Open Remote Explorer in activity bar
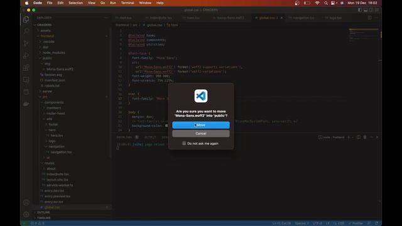402x226 pixels. tap(26, 80)
